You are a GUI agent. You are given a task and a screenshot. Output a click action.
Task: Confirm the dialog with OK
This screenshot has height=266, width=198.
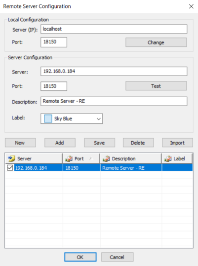[x=80, y=257]
